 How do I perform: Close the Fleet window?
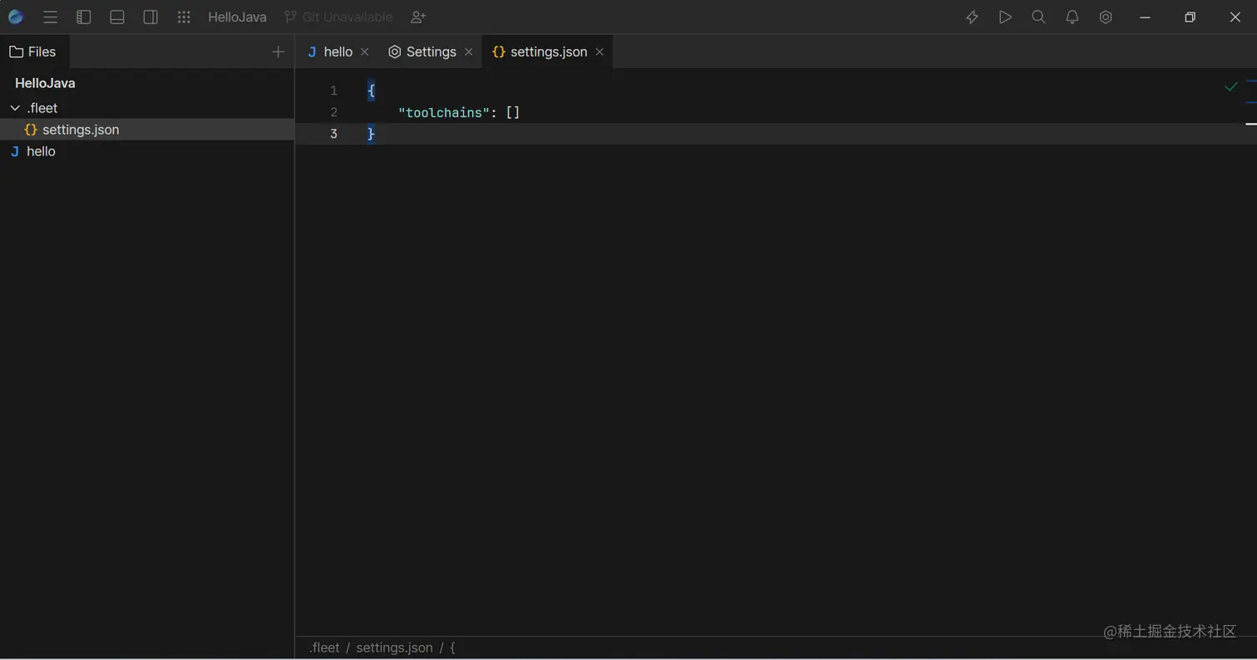tap(1235, 17)
